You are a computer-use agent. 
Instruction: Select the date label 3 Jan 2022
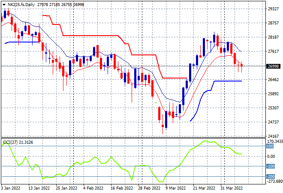tap(10, 188)
